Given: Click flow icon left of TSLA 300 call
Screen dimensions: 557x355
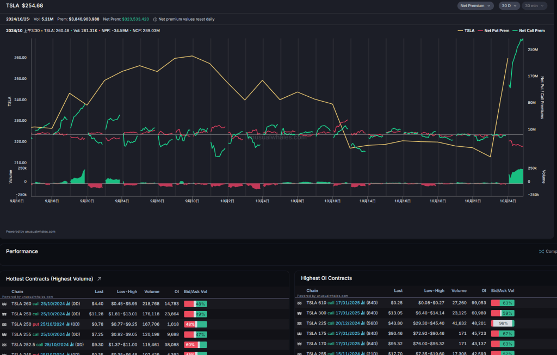Looking at the screenshot, I should tap(299, 313).
